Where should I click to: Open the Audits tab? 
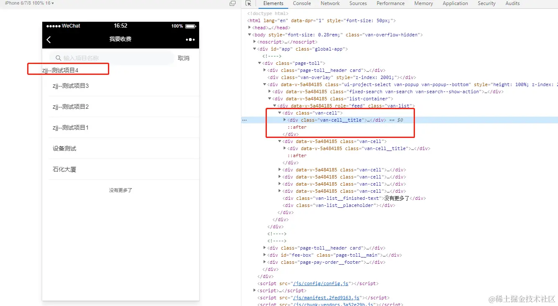click(512, 3)
